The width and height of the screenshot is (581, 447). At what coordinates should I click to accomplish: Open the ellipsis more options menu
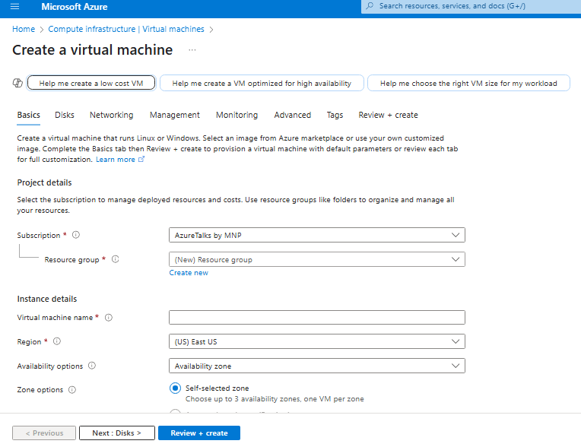point(192,50)
